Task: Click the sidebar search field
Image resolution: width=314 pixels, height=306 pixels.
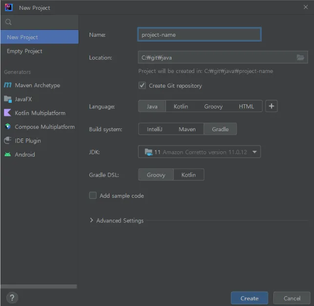Action: pos(40,22)
